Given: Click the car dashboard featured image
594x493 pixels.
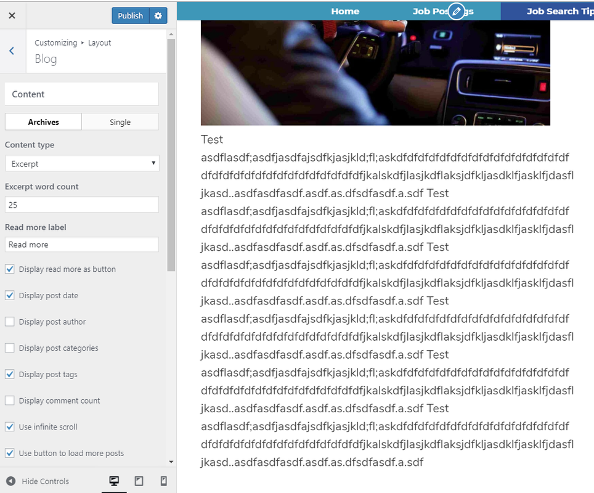Looking at the screenshot, I should [375, 73].
